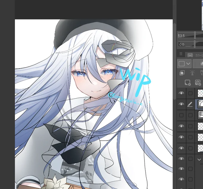Click the pen editing-layer indicator icon
This screenshot has height=189, width=203.
coord(190,104)
